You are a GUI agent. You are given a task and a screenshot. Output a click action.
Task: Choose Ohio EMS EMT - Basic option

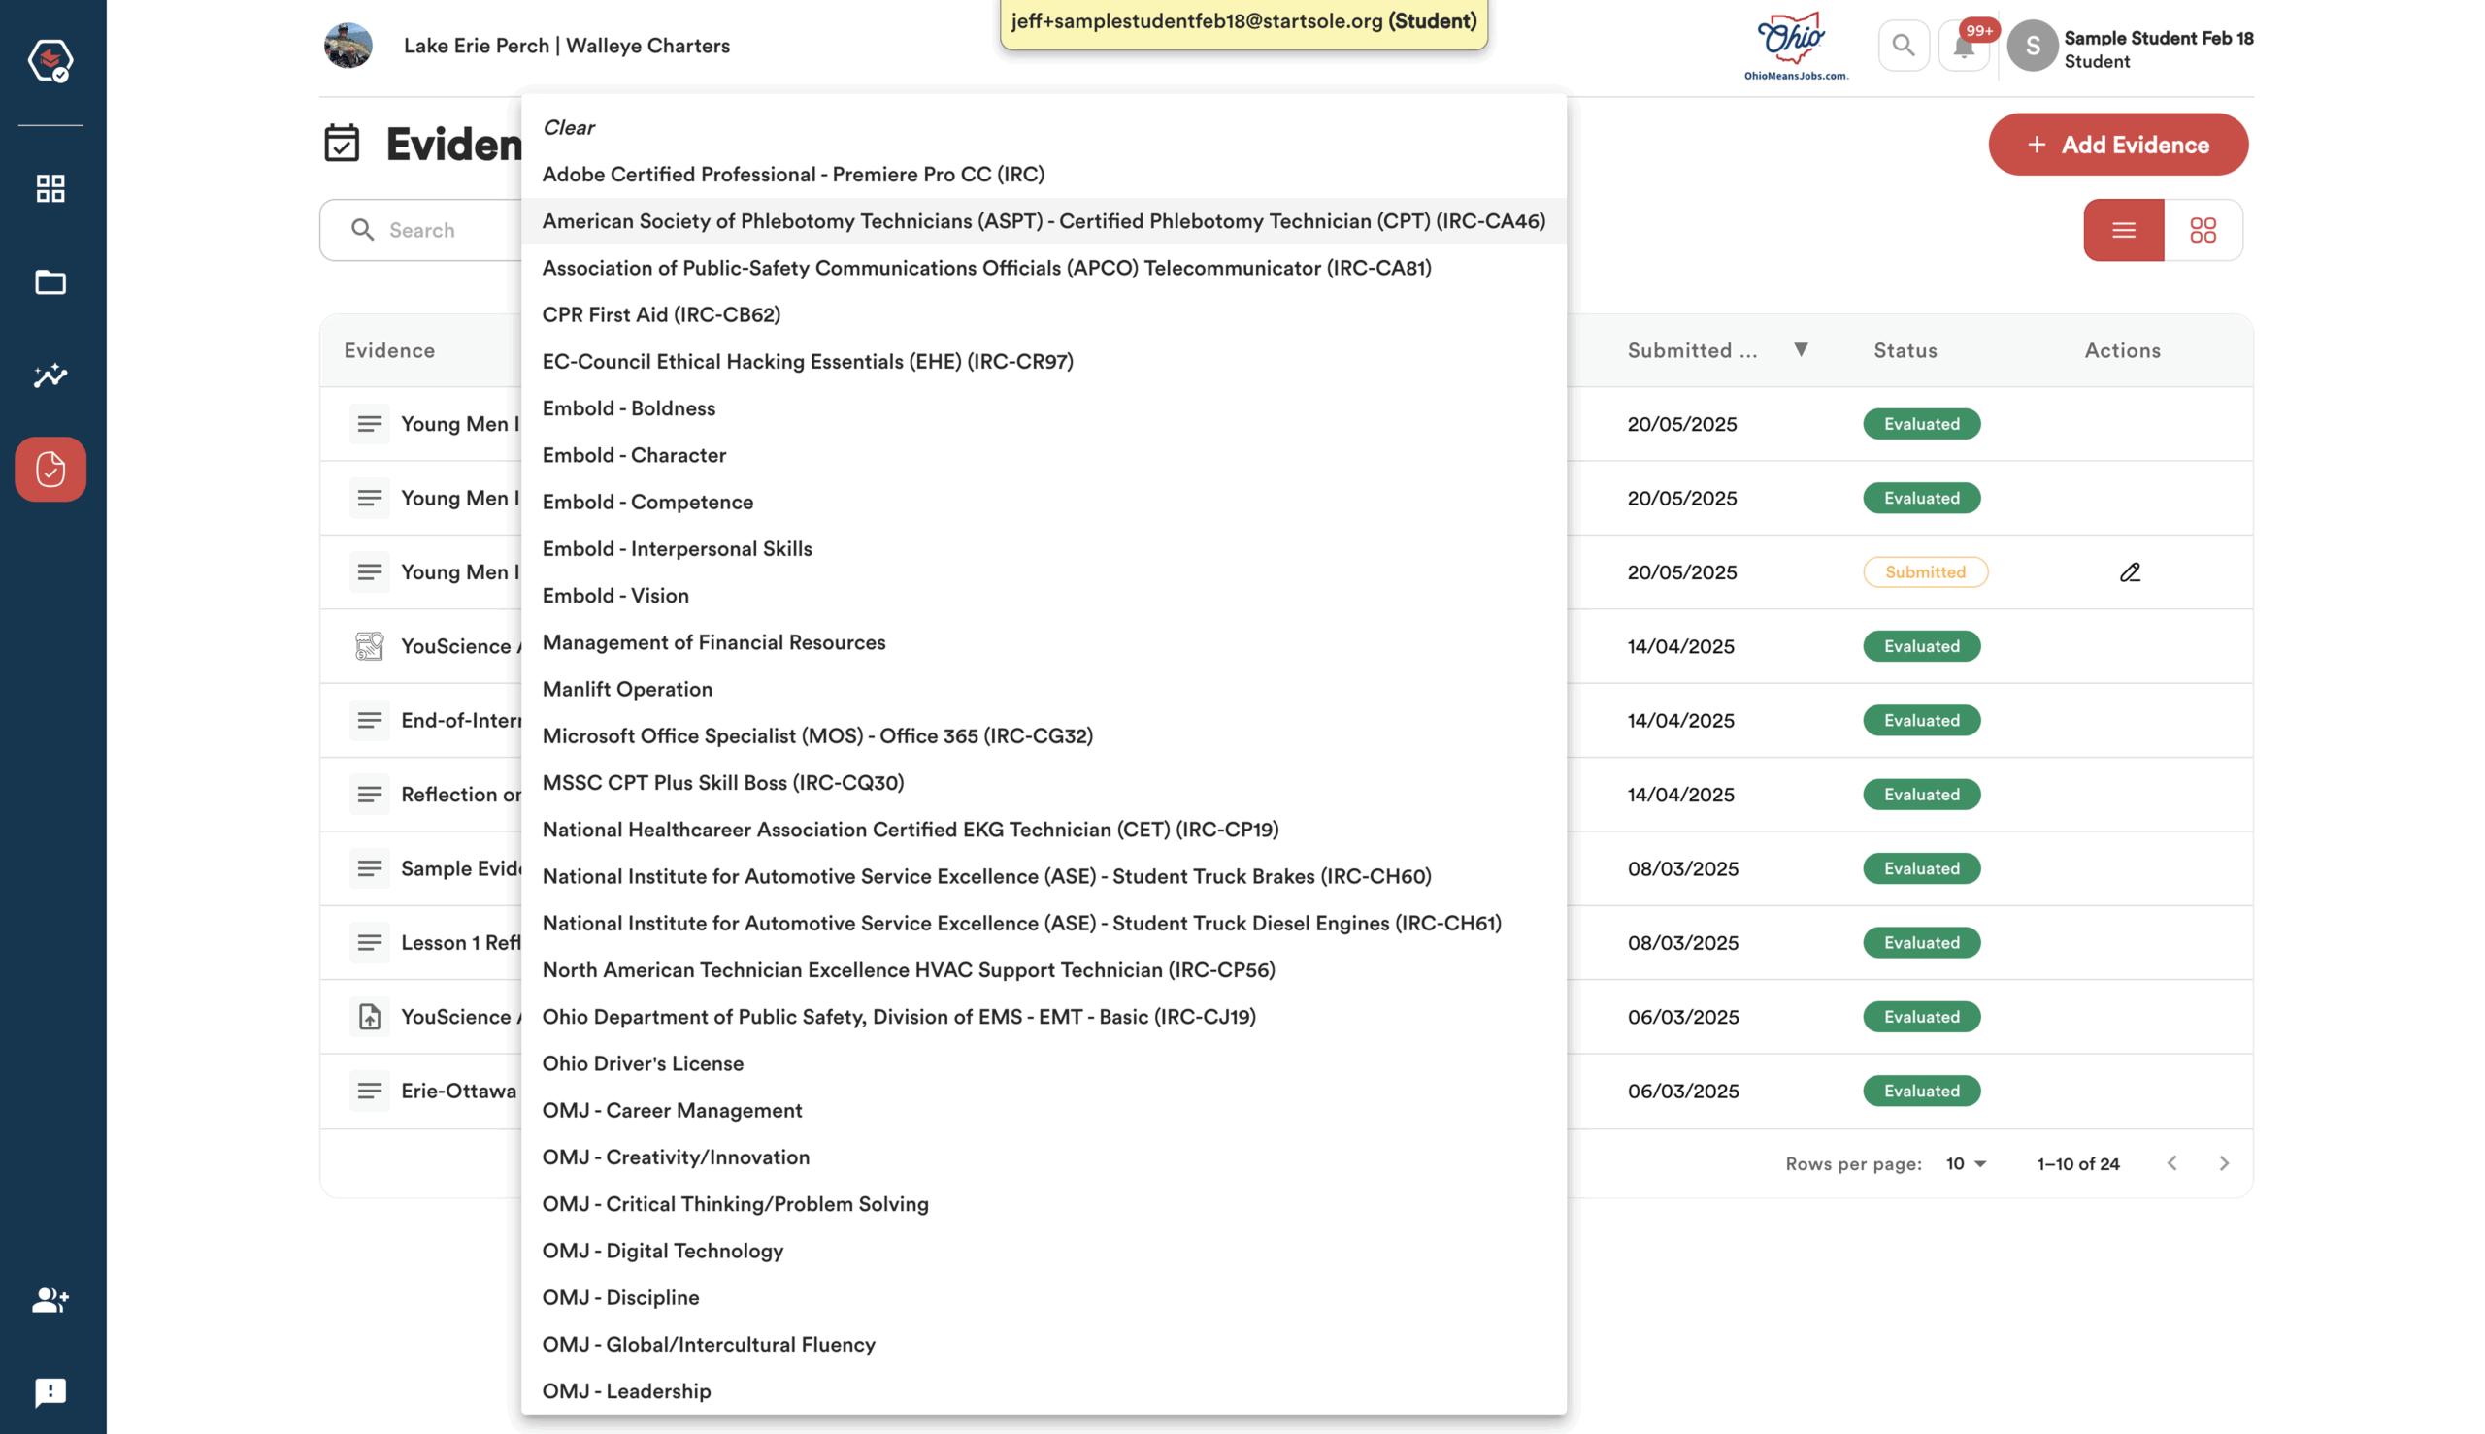coord(1044,1016)
